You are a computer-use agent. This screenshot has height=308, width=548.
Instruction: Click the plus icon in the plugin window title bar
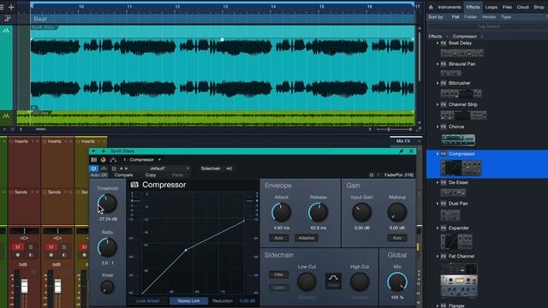point(103,151)
